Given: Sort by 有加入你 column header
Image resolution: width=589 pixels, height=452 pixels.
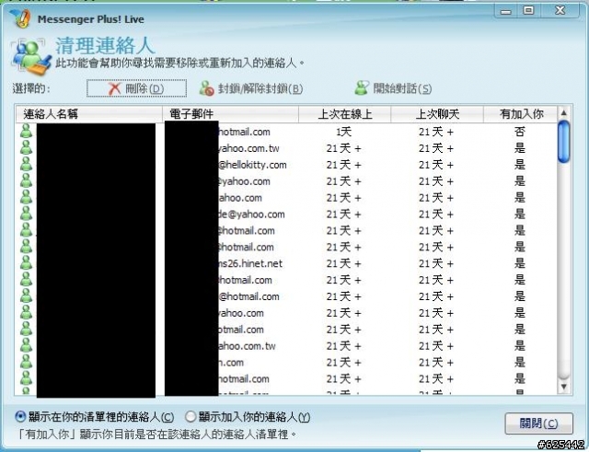Looking at the screenshot, I should 521,114.
